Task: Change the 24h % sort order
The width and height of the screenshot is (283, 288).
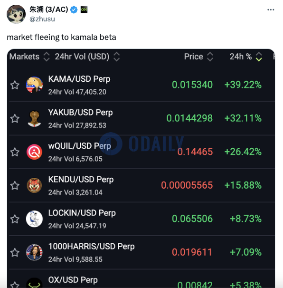Action: 259,57
